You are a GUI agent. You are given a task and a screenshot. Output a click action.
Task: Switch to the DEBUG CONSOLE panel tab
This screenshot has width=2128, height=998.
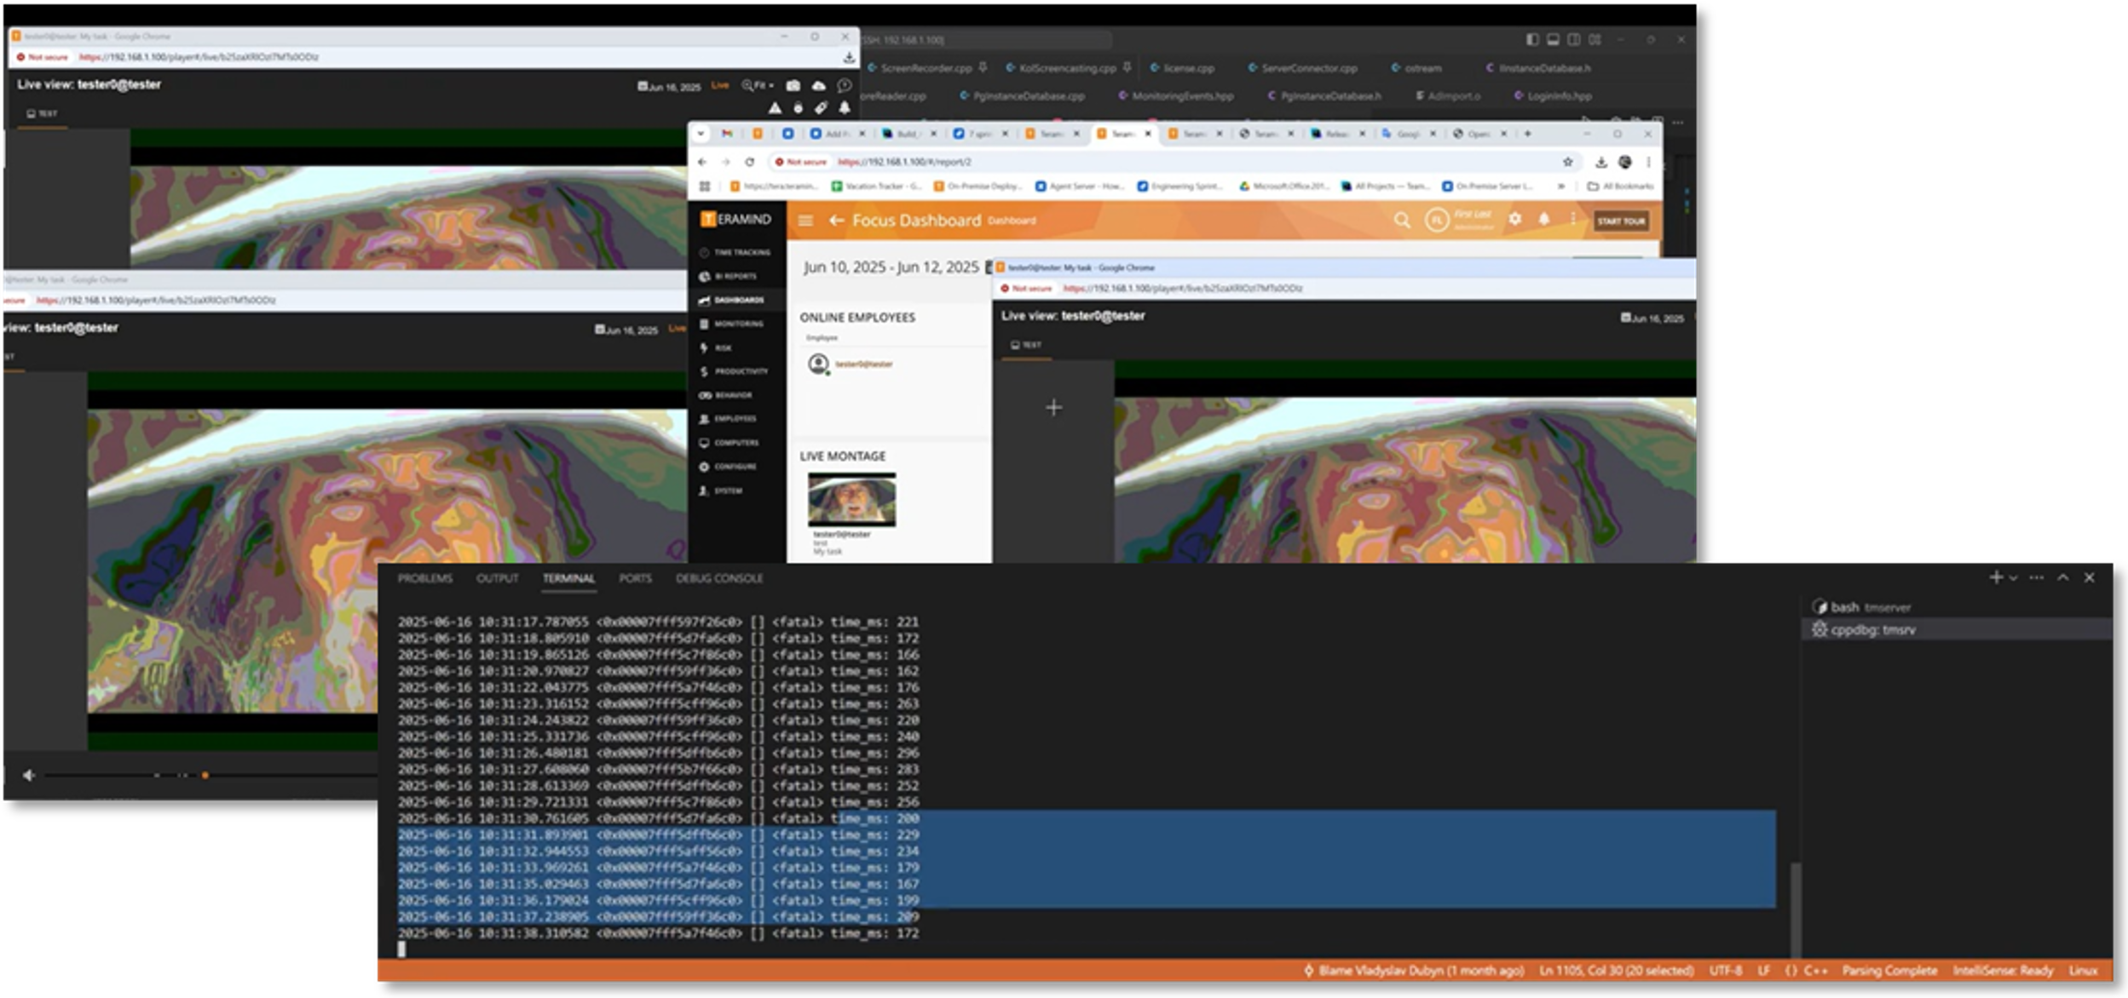tap(719, 578)
